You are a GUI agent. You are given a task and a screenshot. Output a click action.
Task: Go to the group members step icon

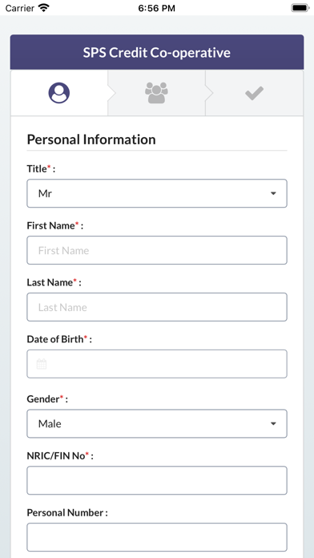[156, 93]
